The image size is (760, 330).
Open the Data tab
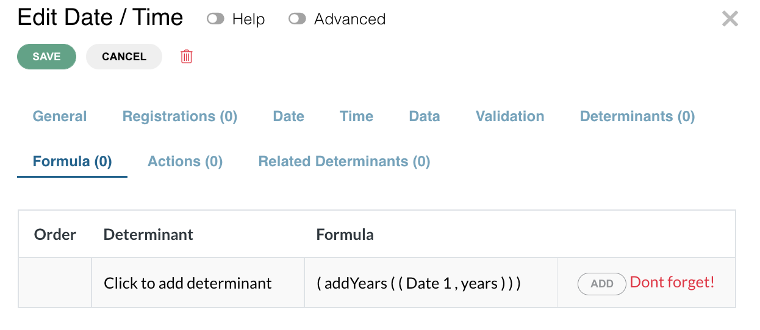pos(425,116)
